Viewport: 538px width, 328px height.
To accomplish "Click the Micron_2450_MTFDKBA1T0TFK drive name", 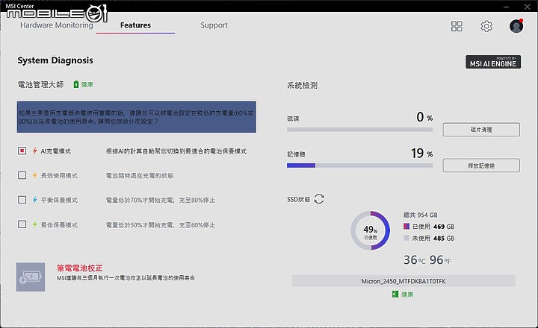I will click(x=403, y=281).
